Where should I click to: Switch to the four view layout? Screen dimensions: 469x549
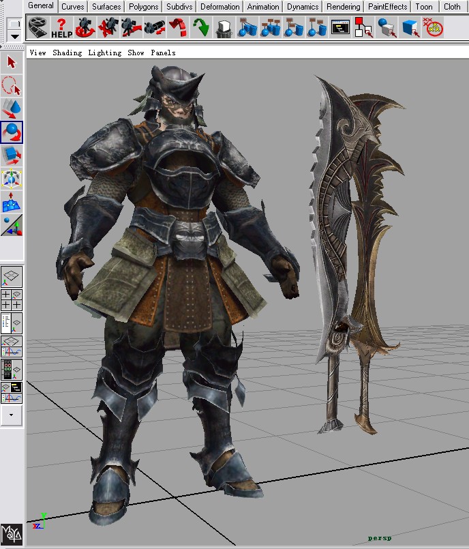click(x=12, y=299)
